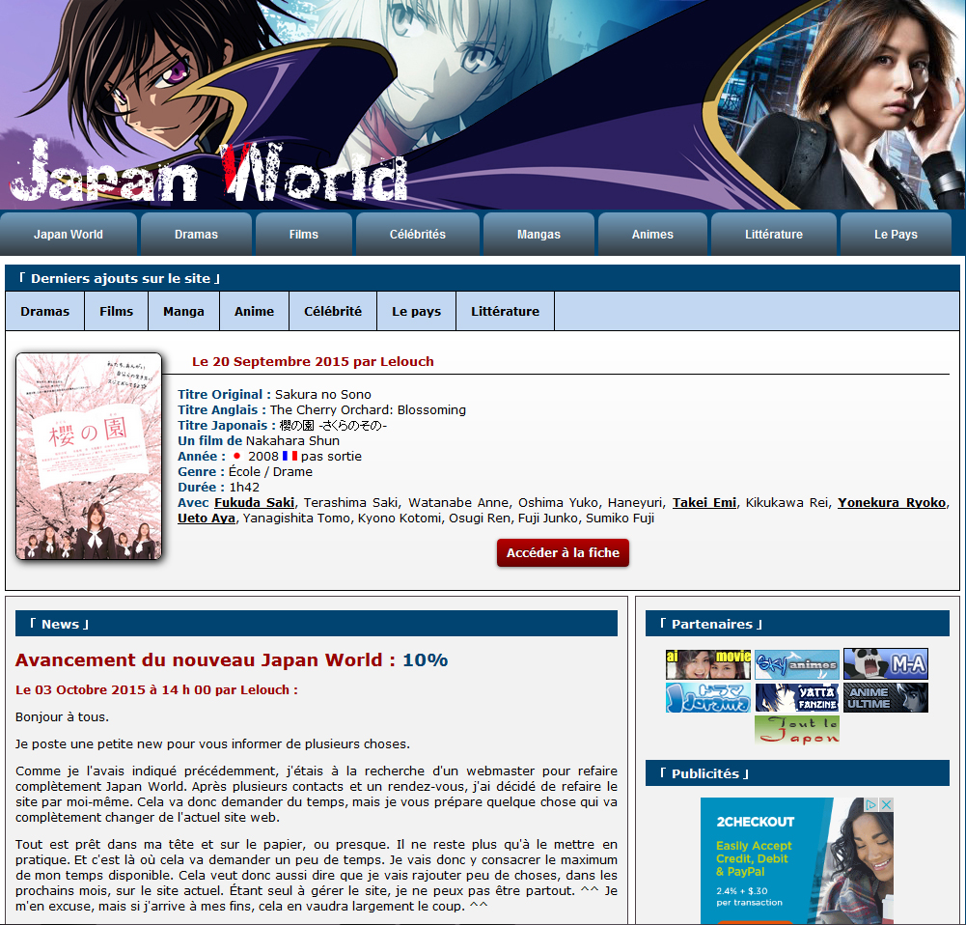Screen dimensions: 966x925
Task: Click the director line 'Un film de Nakahara Shun'
Action: [x=259, y=440]
